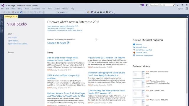Open the toolbar overflow options arrow
Image resolution: width=189 pixels, height=106 pixels.
(x=114, y=13)
